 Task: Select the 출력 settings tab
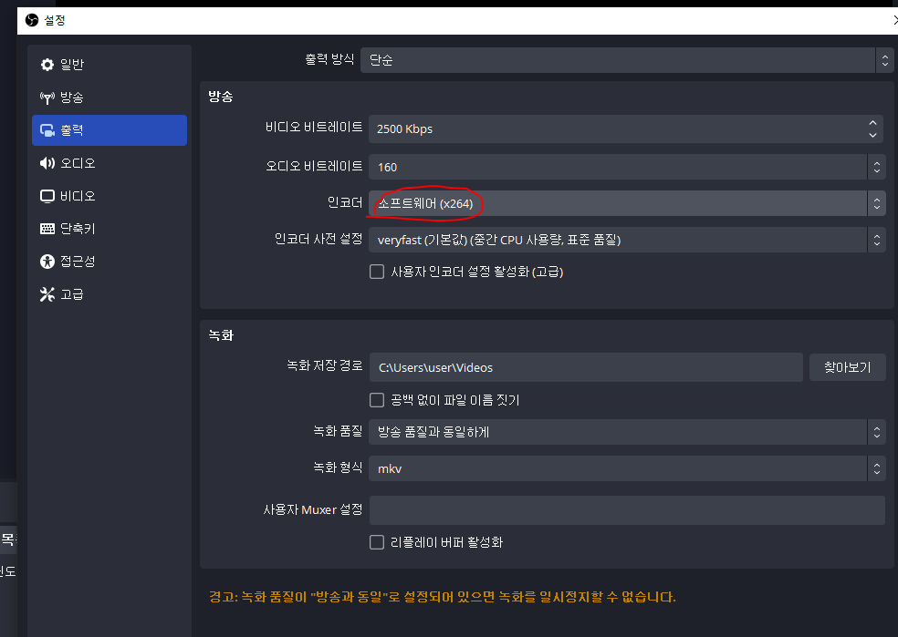[x=110, y=130]
